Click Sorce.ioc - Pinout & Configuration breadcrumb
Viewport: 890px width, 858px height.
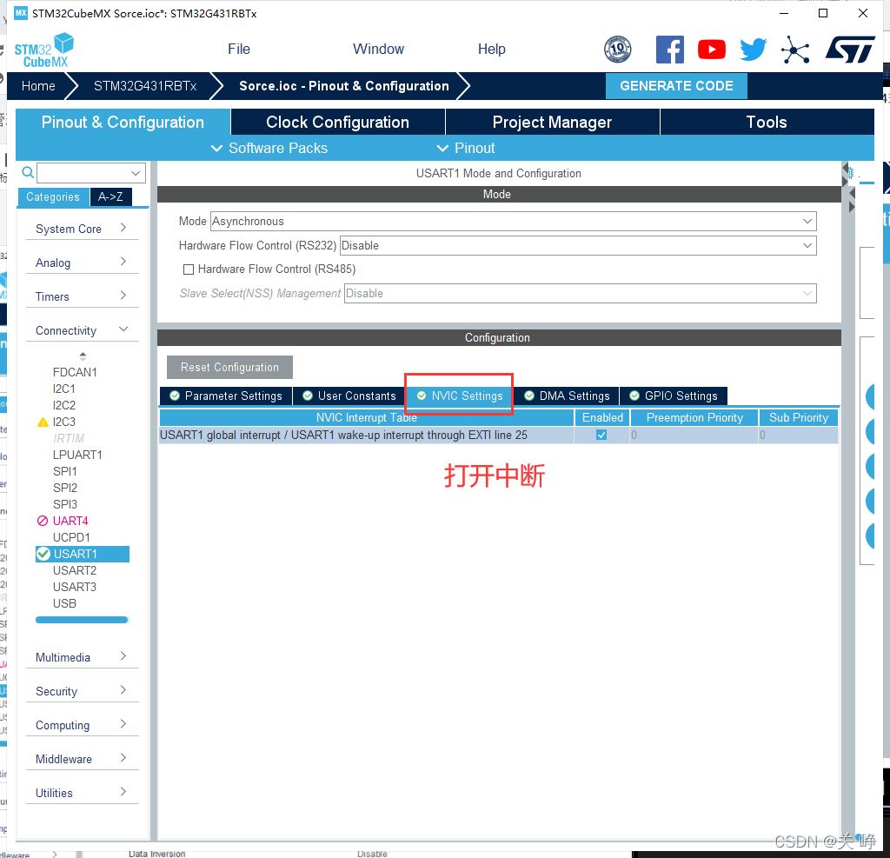click(x=344, y=86)
